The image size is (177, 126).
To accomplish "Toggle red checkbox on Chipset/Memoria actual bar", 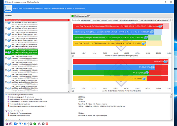I will [x=68, y=20].
